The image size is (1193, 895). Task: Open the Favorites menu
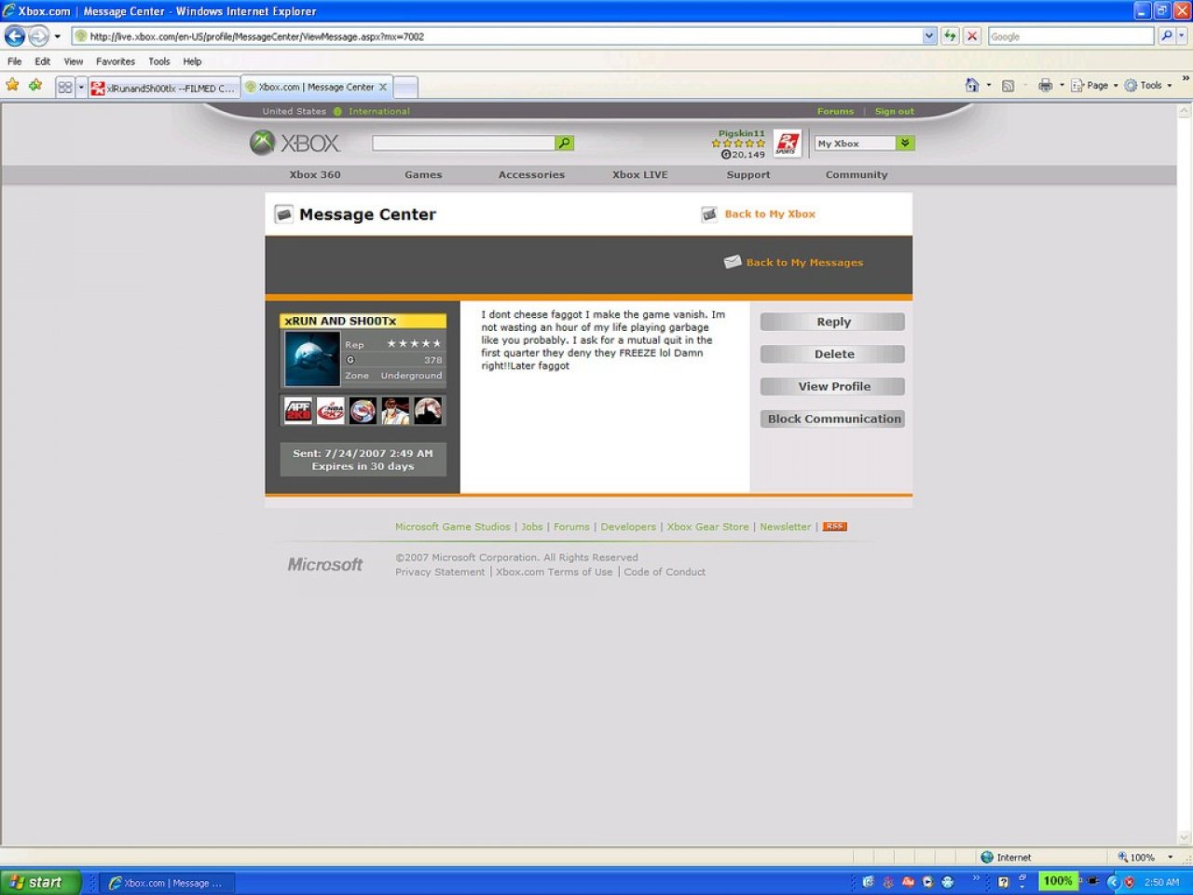click(x=116, y=62)
